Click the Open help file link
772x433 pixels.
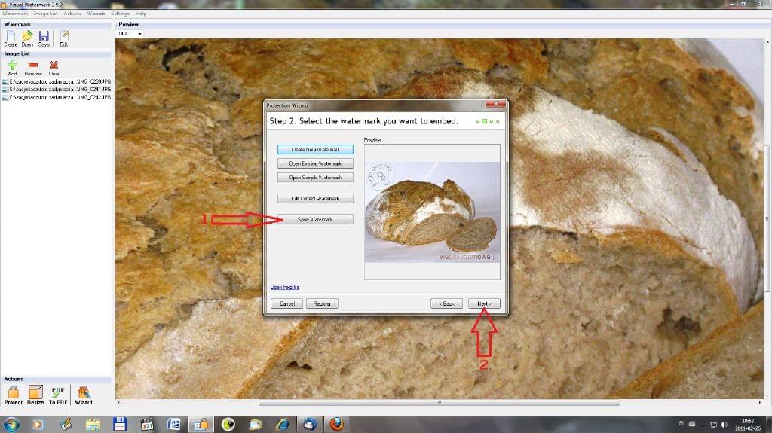pyautogui.click(x=285, y=287)
